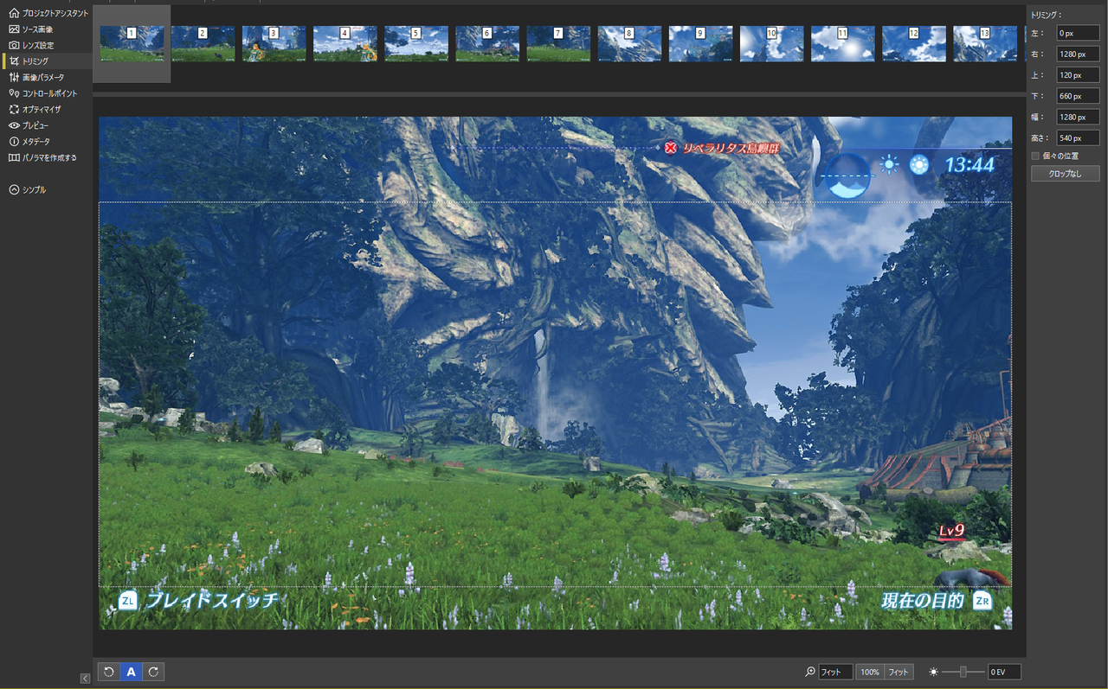Open プロジェクトアシスタント in the sidebar
This screenshot has height=689, width=1108.
(x=48, y=14)
